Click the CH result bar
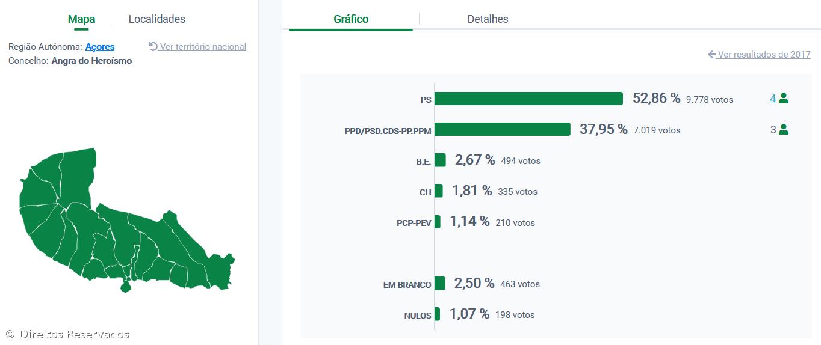 pos(438,191)
